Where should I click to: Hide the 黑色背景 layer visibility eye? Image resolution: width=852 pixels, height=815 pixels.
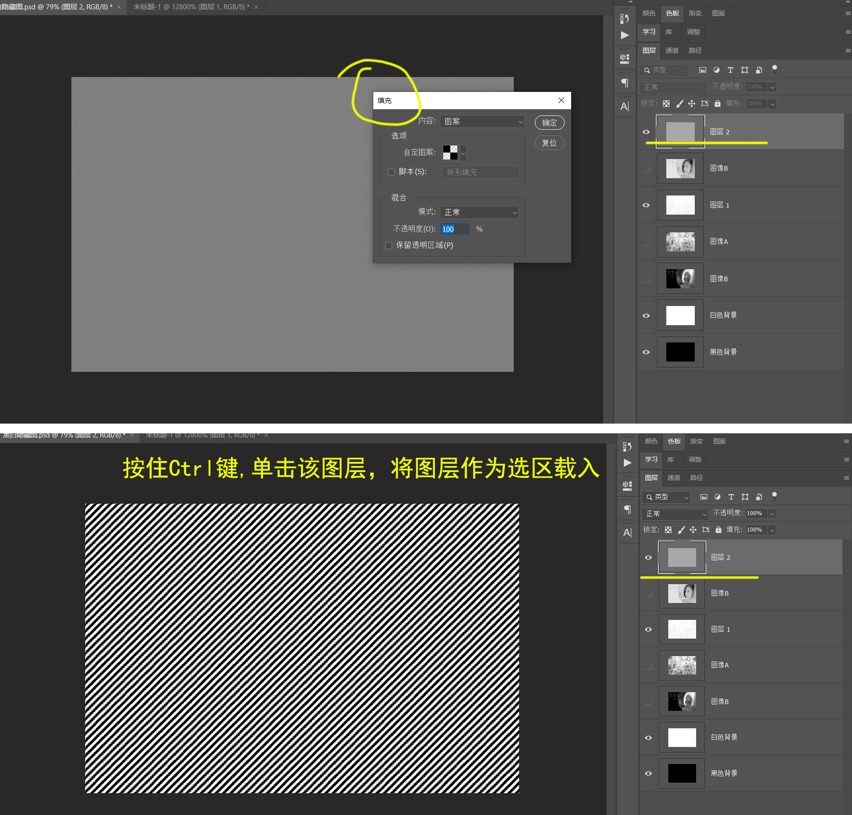646,352
